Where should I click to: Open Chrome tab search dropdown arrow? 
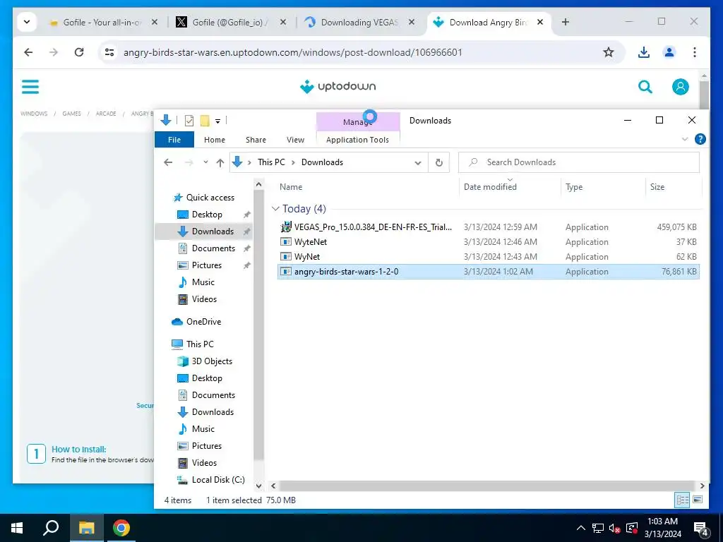pyautogui.click(x=27, y=22)
